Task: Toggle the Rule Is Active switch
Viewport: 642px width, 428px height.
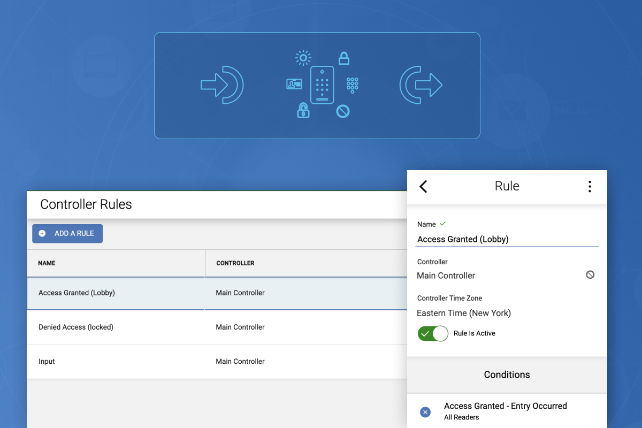Action: click(x=433, y=333)
